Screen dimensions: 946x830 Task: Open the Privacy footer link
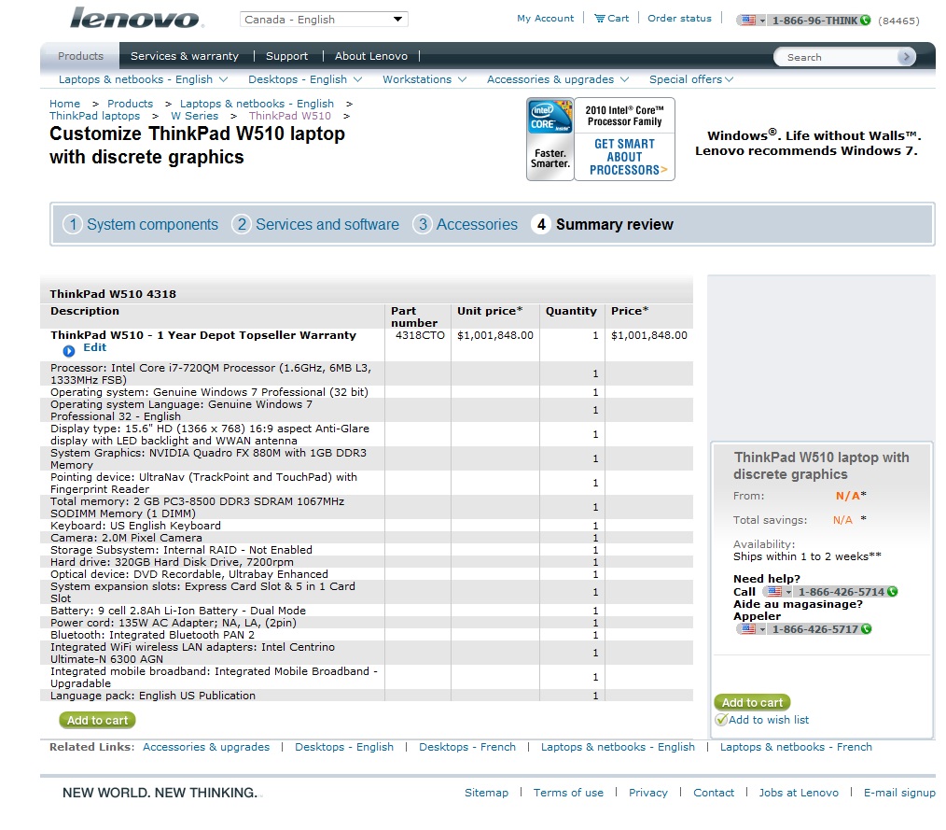coord(648,793)
